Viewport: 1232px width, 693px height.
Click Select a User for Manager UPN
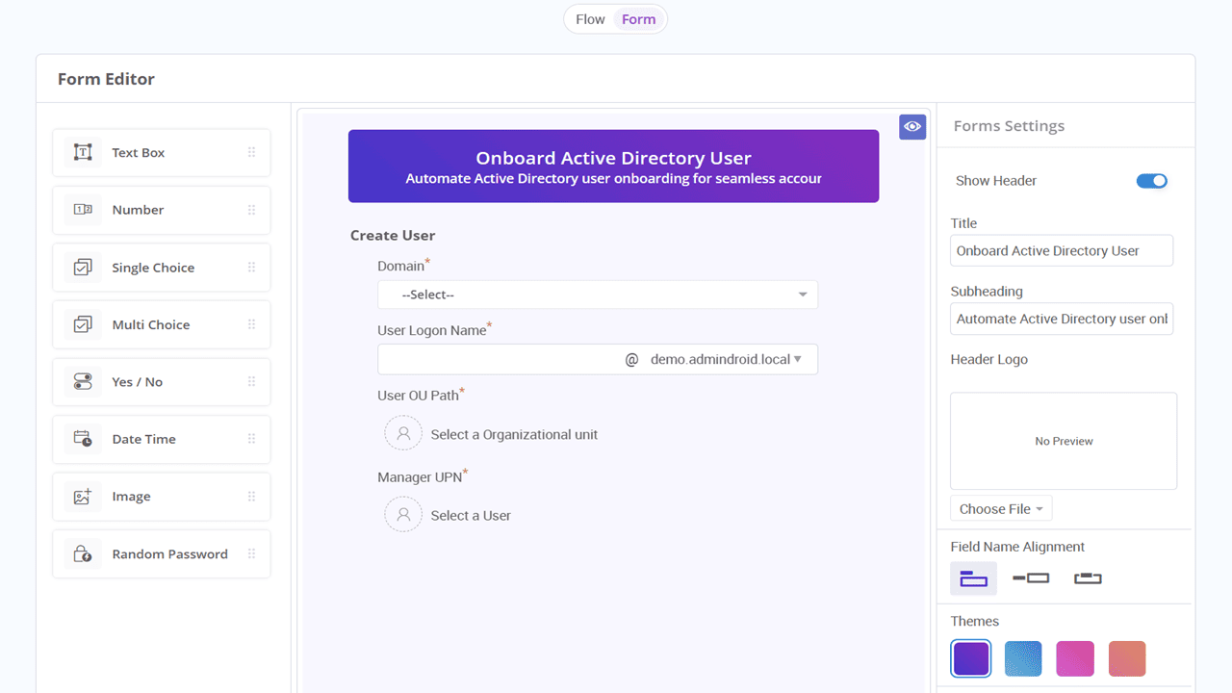point(471,515)
